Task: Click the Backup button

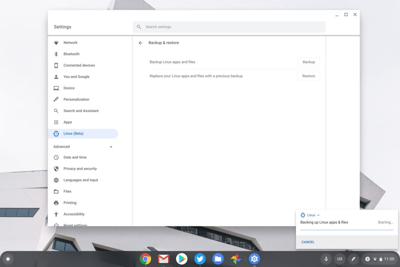Action: tap(309, 62)
